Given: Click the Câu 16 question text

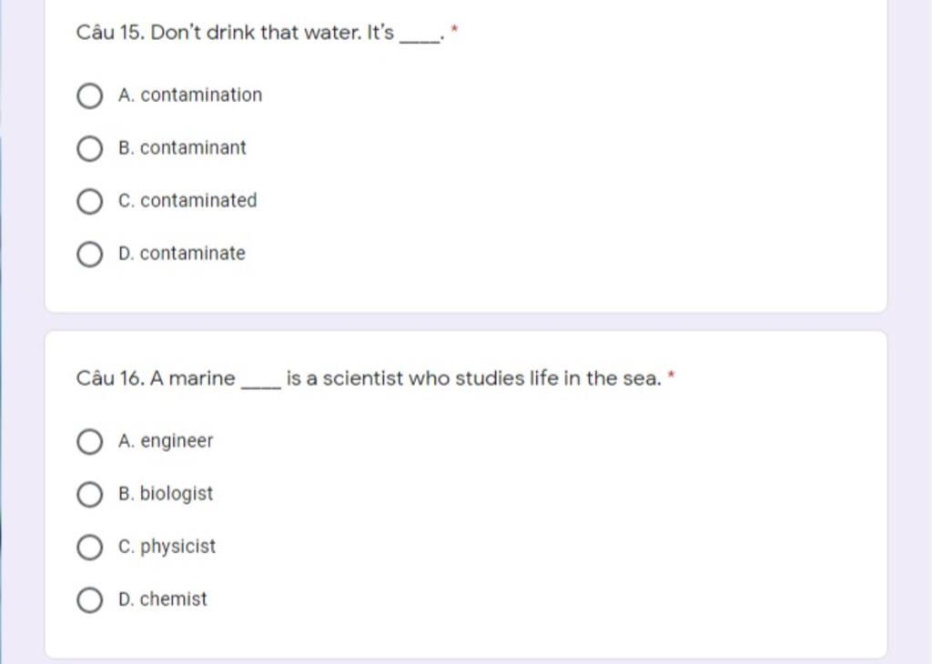Looking at the screenshot, I should (x=369, y=378).
